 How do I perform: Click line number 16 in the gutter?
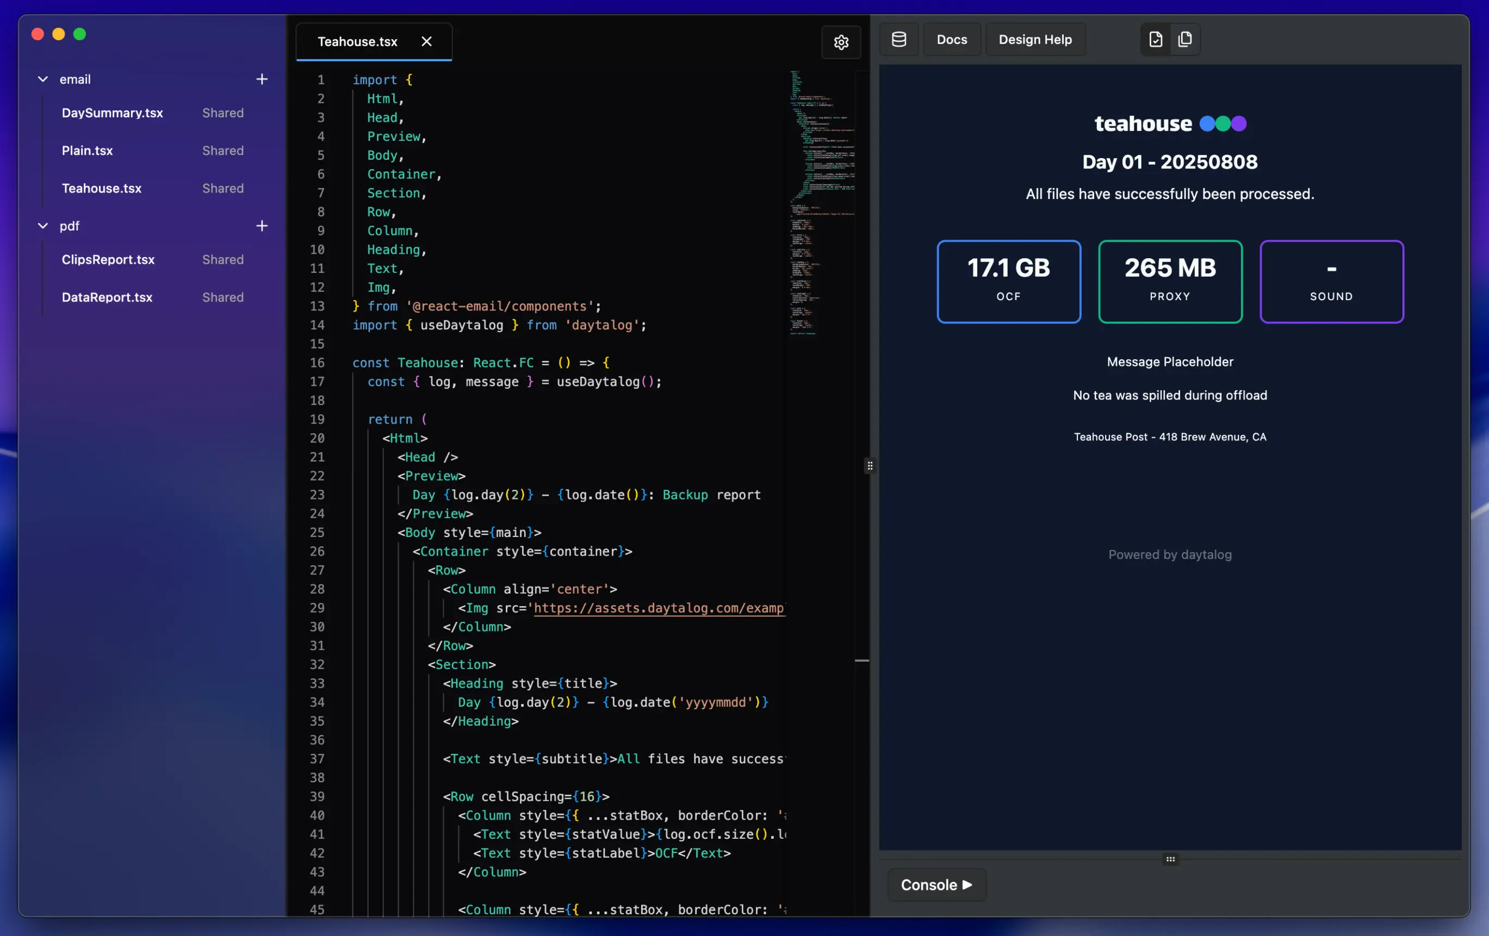tap(317, 363)
